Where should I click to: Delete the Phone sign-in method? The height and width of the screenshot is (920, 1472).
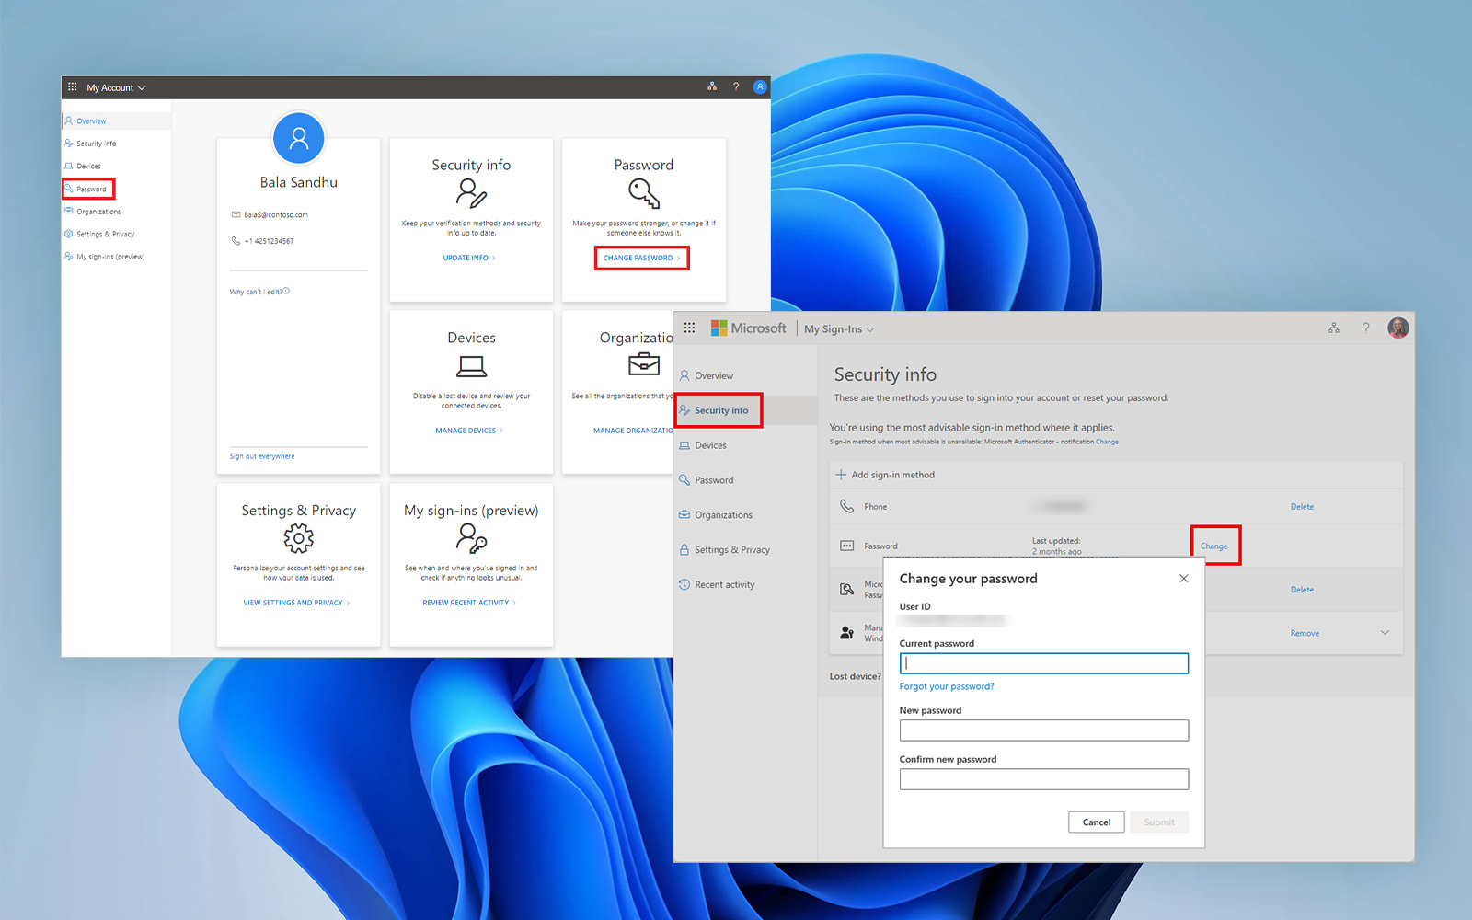(x=1302, y=507)
